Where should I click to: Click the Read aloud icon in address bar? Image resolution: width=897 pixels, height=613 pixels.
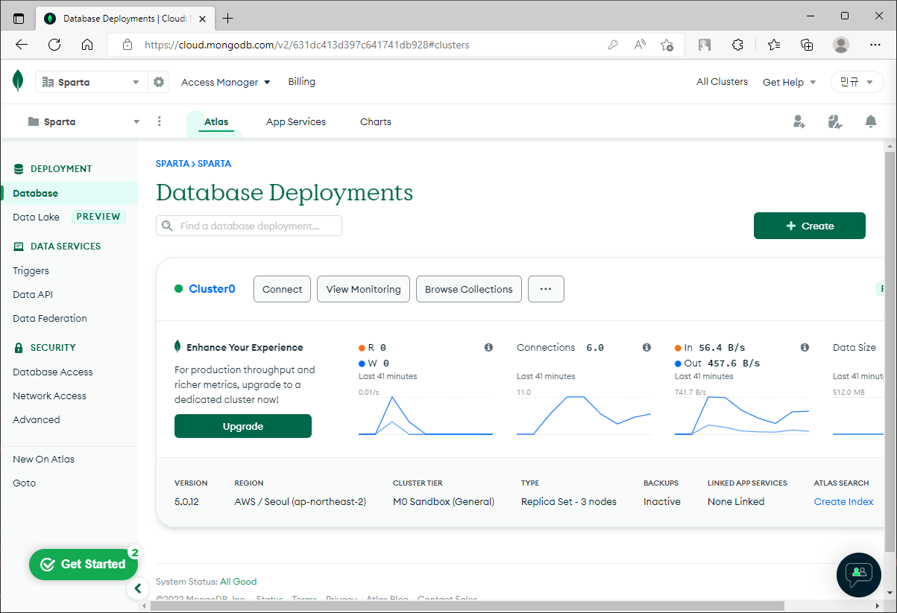click(640, 45)
